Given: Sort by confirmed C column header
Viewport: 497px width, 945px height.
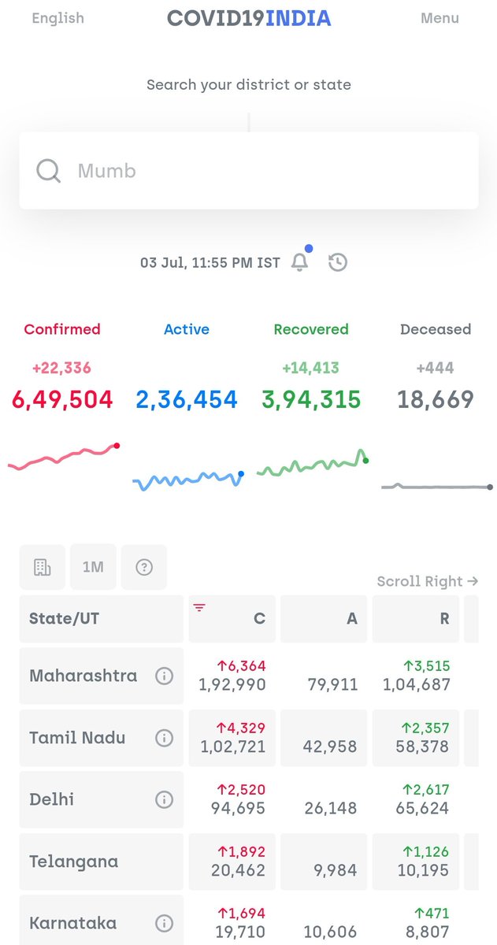Looking at the screenshot, I should [232, 618].
